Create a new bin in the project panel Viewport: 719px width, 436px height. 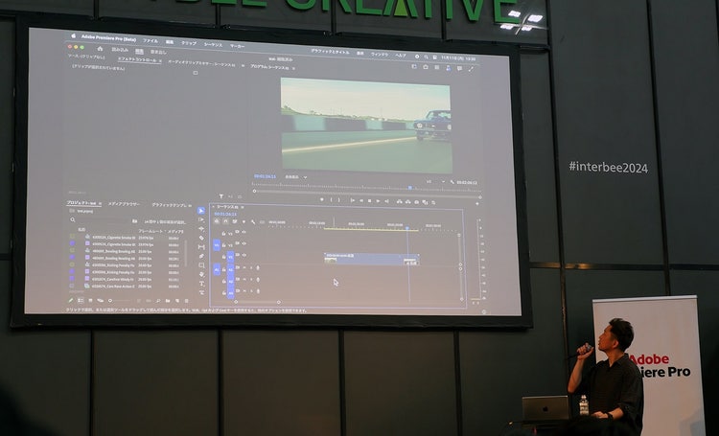click(x=168, y=301)
